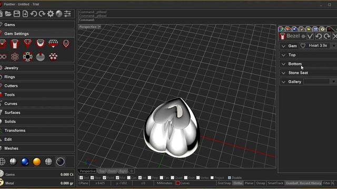Select the gray dome setting icon
This screenshot has height=189, width=337.
tap(41, 57)
